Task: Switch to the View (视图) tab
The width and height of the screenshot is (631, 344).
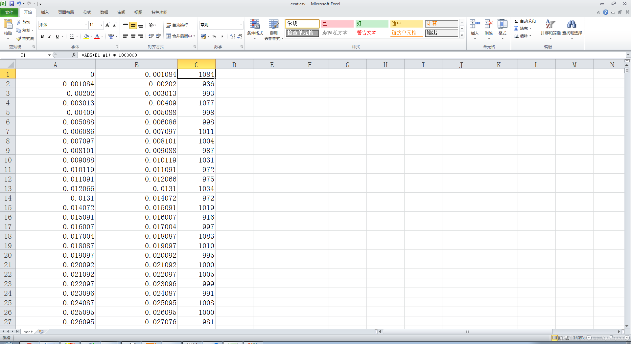Action: point(138,12)
